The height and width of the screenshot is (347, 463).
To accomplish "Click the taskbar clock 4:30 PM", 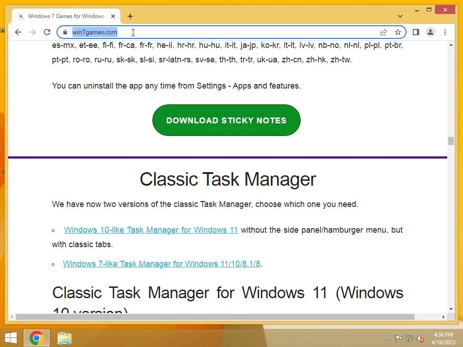I will click(443, 338).
